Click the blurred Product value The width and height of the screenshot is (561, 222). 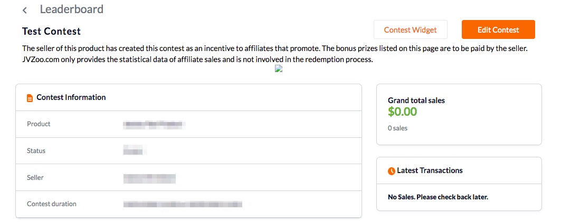click(154, 125)
